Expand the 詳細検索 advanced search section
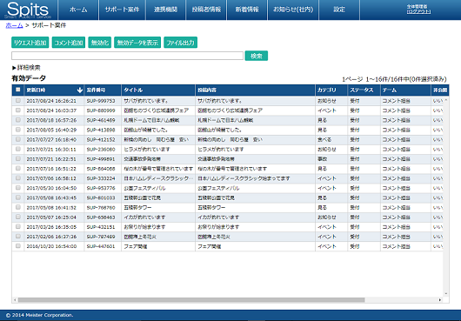The height and width of the screenshot is (321, 461). point(26,68)
